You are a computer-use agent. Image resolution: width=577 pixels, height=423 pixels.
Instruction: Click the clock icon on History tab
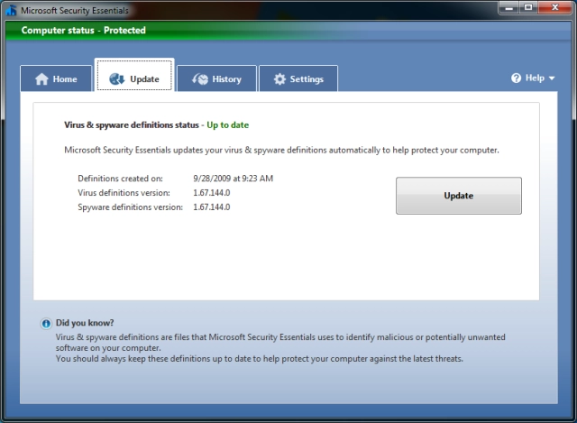point(200,78)
